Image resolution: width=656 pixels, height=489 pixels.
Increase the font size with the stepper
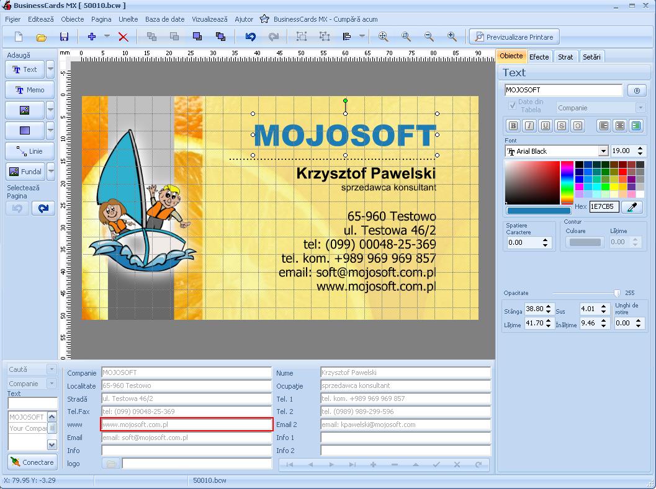(640, 148)
